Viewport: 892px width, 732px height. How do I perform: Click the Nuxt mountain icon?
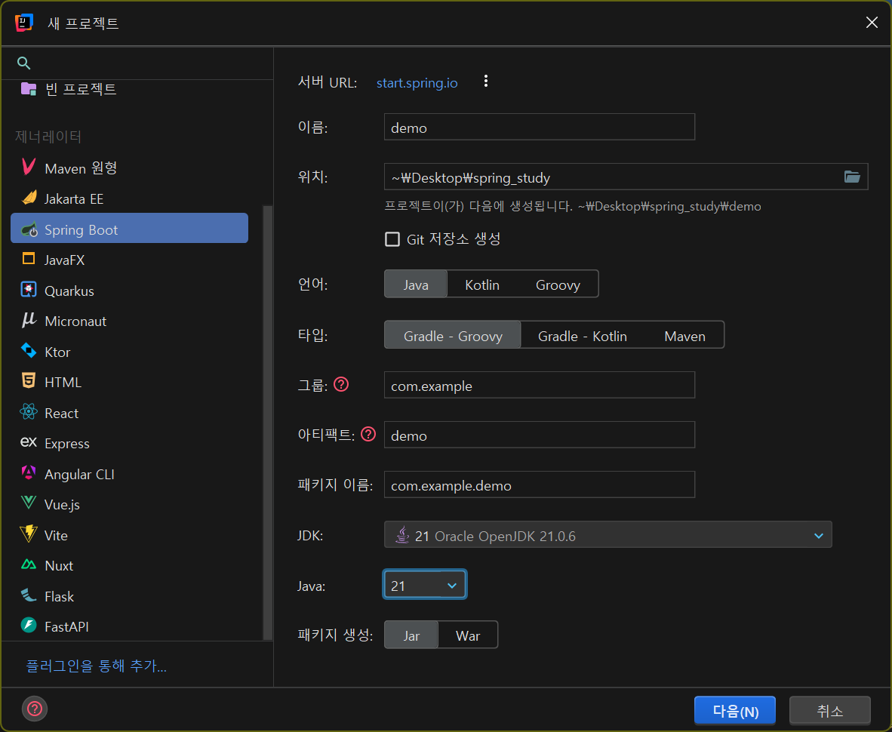[29, 564]
